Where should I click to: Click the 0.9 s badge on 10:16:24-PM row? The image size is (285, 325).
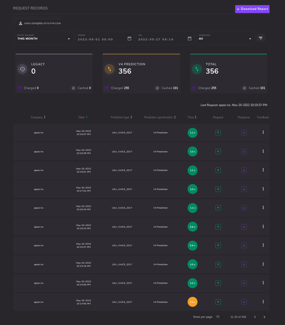[x=193, y=227]
